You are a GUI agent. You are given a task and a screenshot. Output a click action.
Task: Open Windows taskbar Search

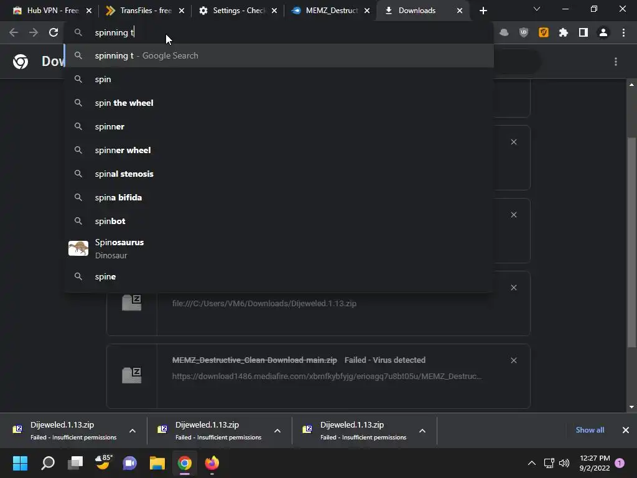tap(47, 463)
